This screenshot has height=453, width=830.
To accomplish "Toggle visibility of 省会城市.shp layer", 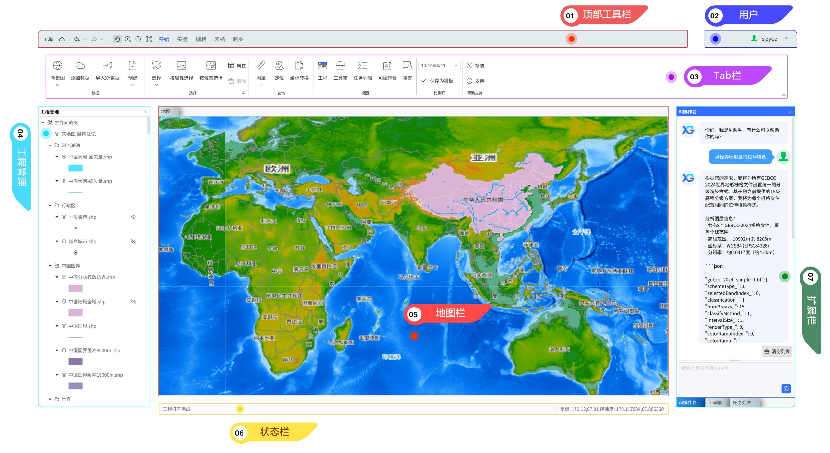I will pyautogui.click(x=133, y=241).
